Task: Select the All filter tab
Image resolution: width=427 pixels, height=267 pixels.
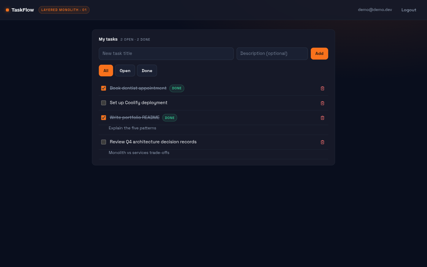Action: pos(106,71)
